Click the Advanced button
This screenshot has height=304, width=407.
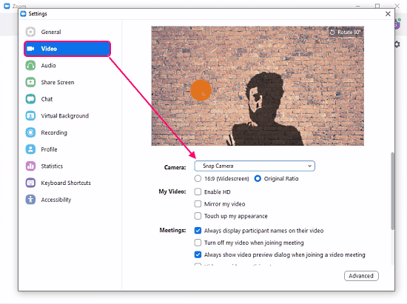tap(361, 276)
